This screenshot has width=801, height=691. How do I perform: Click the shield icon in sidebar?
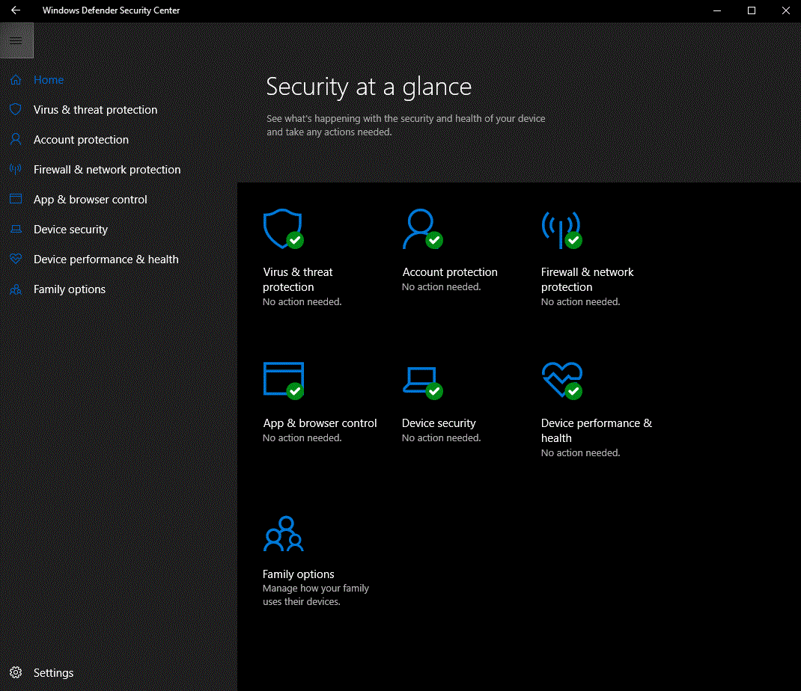pyautogui.click(x=16, y=109)
